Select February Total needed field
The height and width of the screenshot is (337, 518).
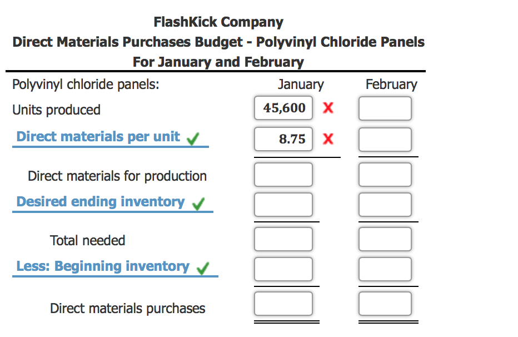[385, 239]
